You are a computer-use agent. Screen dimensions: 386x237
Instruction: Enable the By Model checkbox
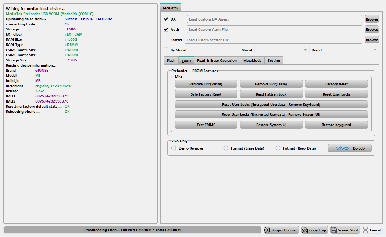(166, 50)
